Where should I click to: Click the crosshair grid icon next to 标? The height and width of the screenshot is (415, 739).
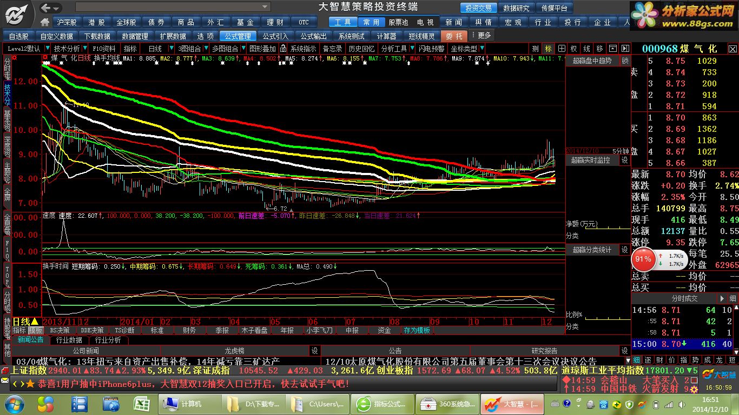pos(562,48)
